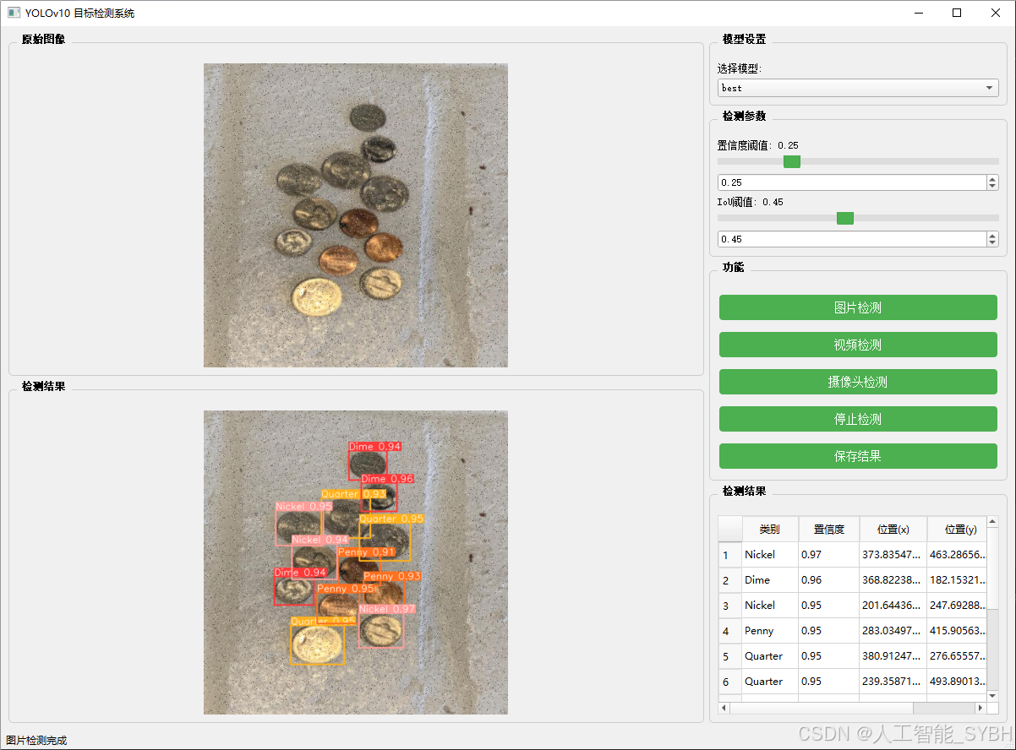Select row header 2 in results table

730,580
